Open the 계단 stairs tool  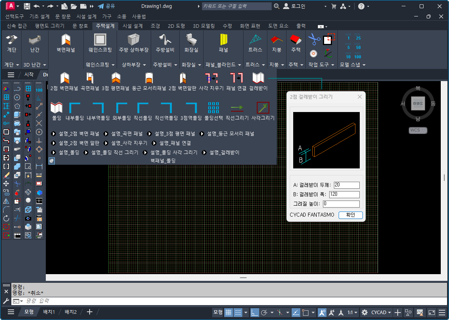[12, 40]
